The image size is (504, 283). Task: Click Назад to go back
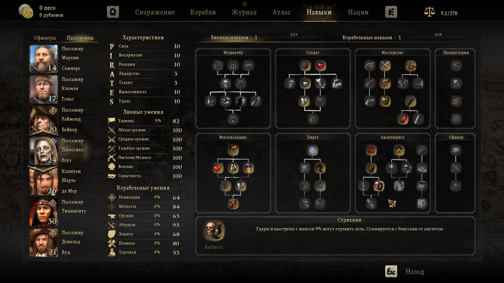[x=415, y=272]
